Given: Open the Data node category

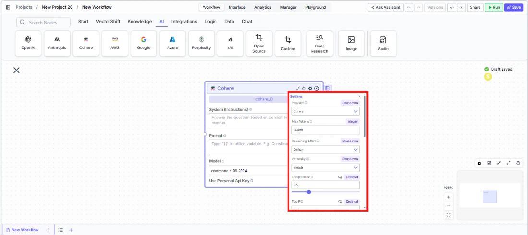Looking at the screenshot, I should [229, 22].
